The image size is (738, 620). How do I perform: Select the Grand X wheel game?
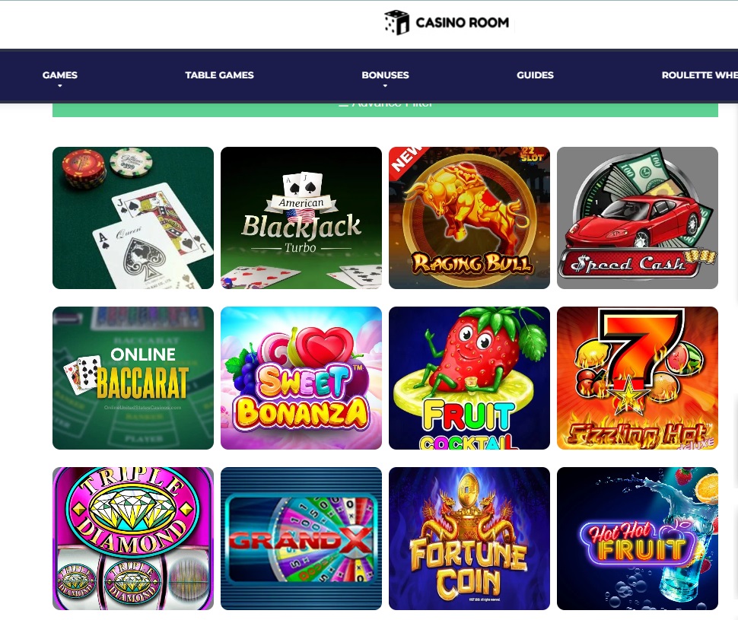(x=301, y=539)
